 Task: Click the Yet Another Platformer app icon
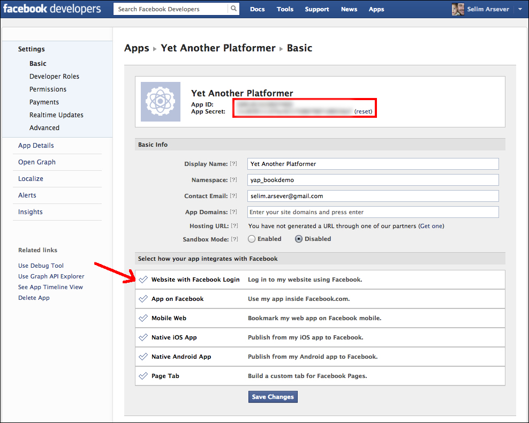tap(161, 102)
